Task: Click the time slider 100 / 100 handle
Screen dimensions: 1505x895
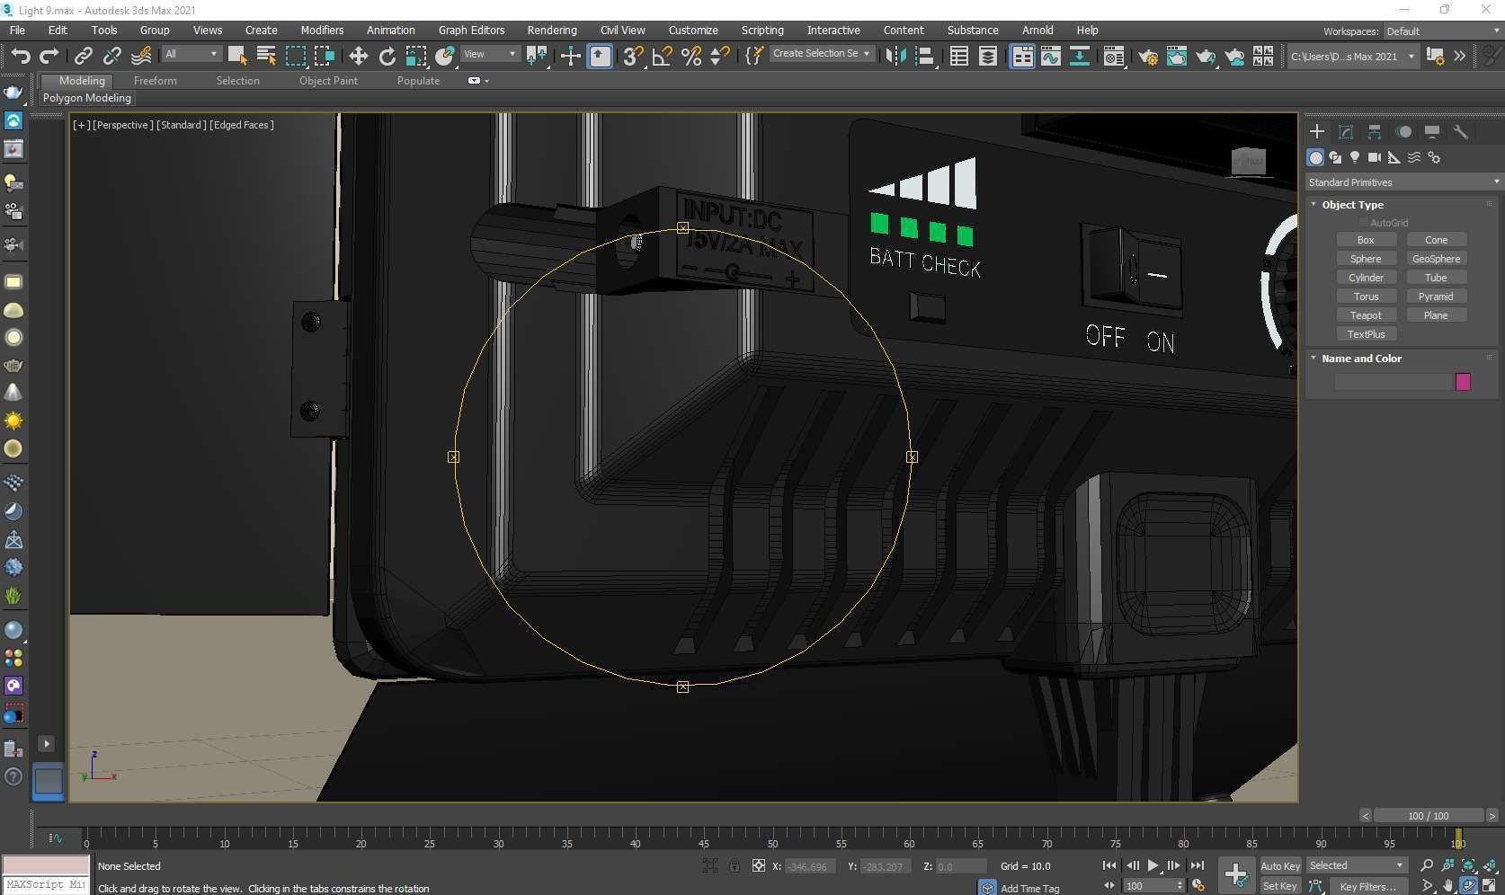Action: tap(1428, 816)
